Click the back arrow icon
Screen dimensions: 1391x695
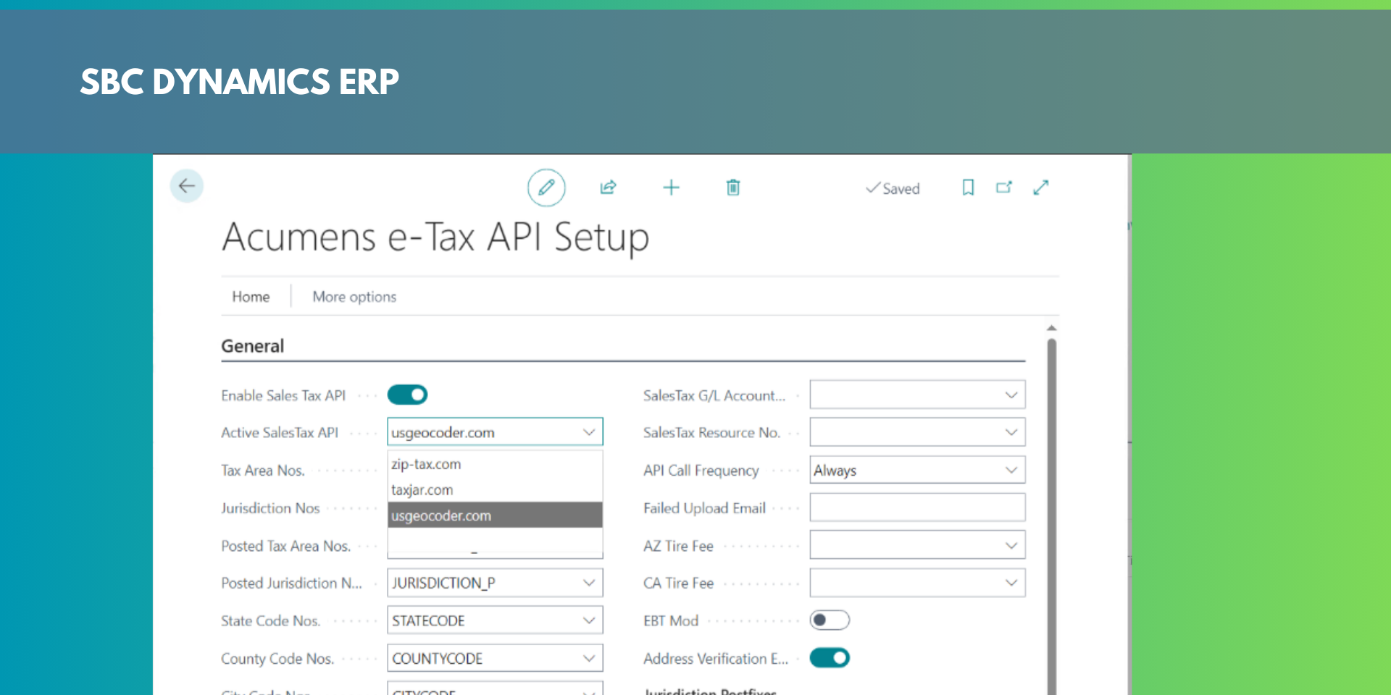click(x=186, y=186)
